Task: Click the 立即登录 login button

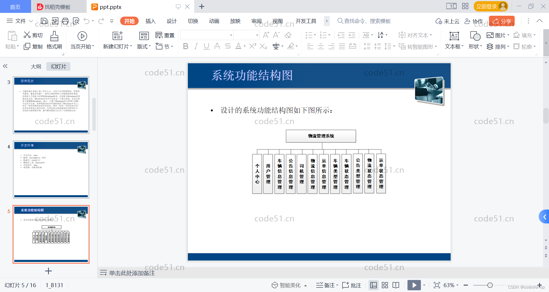Action: click(x=491, y=6)
